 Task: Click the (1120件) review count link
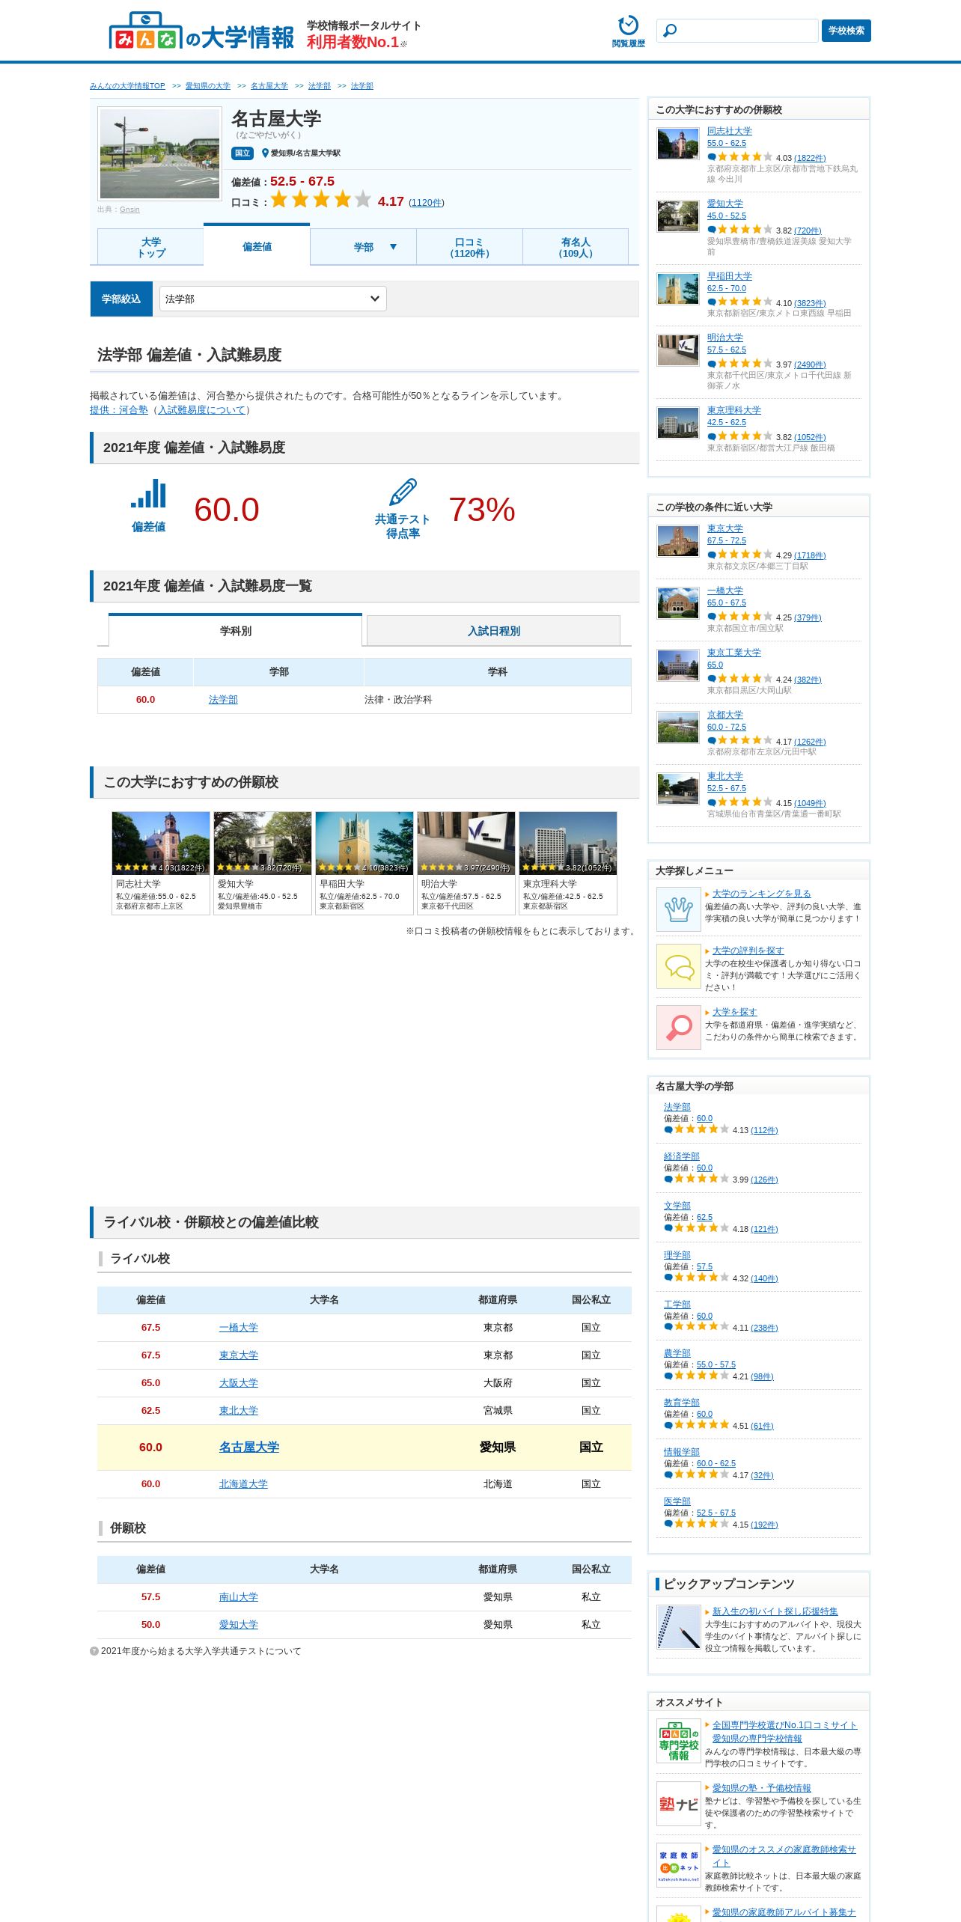(x=426, y=203)
